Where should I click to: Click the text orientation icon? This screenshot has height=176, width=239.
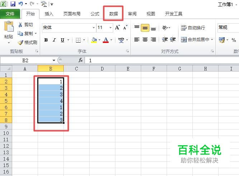click(165, 28)
